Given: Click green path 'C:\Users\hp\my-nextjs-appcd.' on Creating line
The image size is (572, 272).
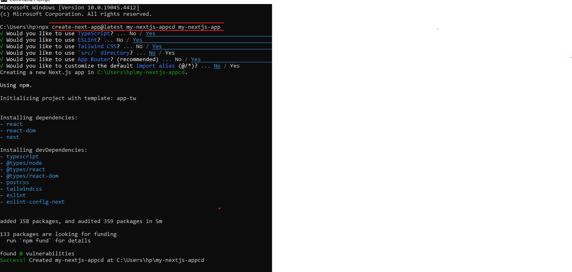Looking at the screenshot, I should (x=143, y=72).
